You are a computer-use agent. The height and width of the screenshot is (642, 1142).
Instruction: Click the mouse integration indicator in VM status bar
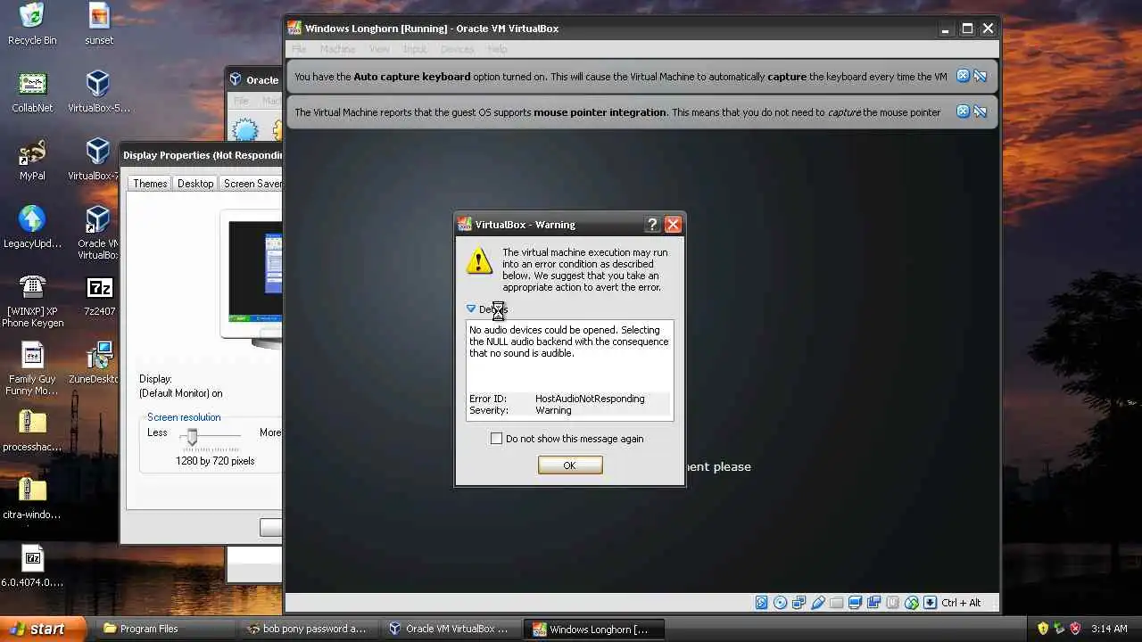[911, 603]
